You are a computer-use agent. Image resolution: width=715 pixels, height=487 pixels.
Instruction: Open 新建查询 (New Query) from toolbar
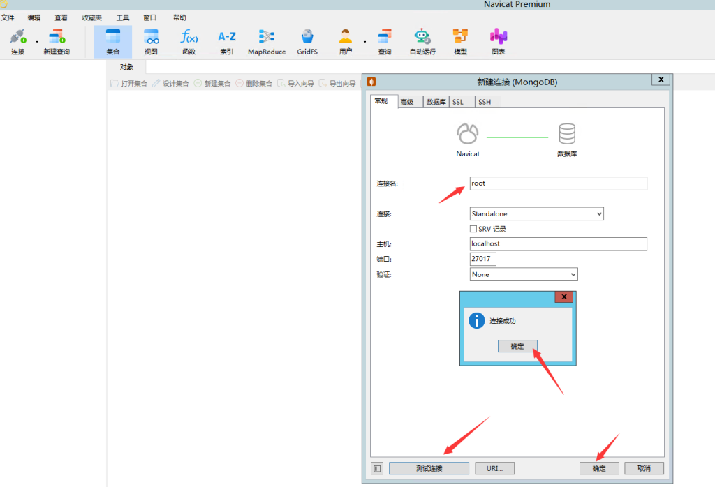pos(57,41)
